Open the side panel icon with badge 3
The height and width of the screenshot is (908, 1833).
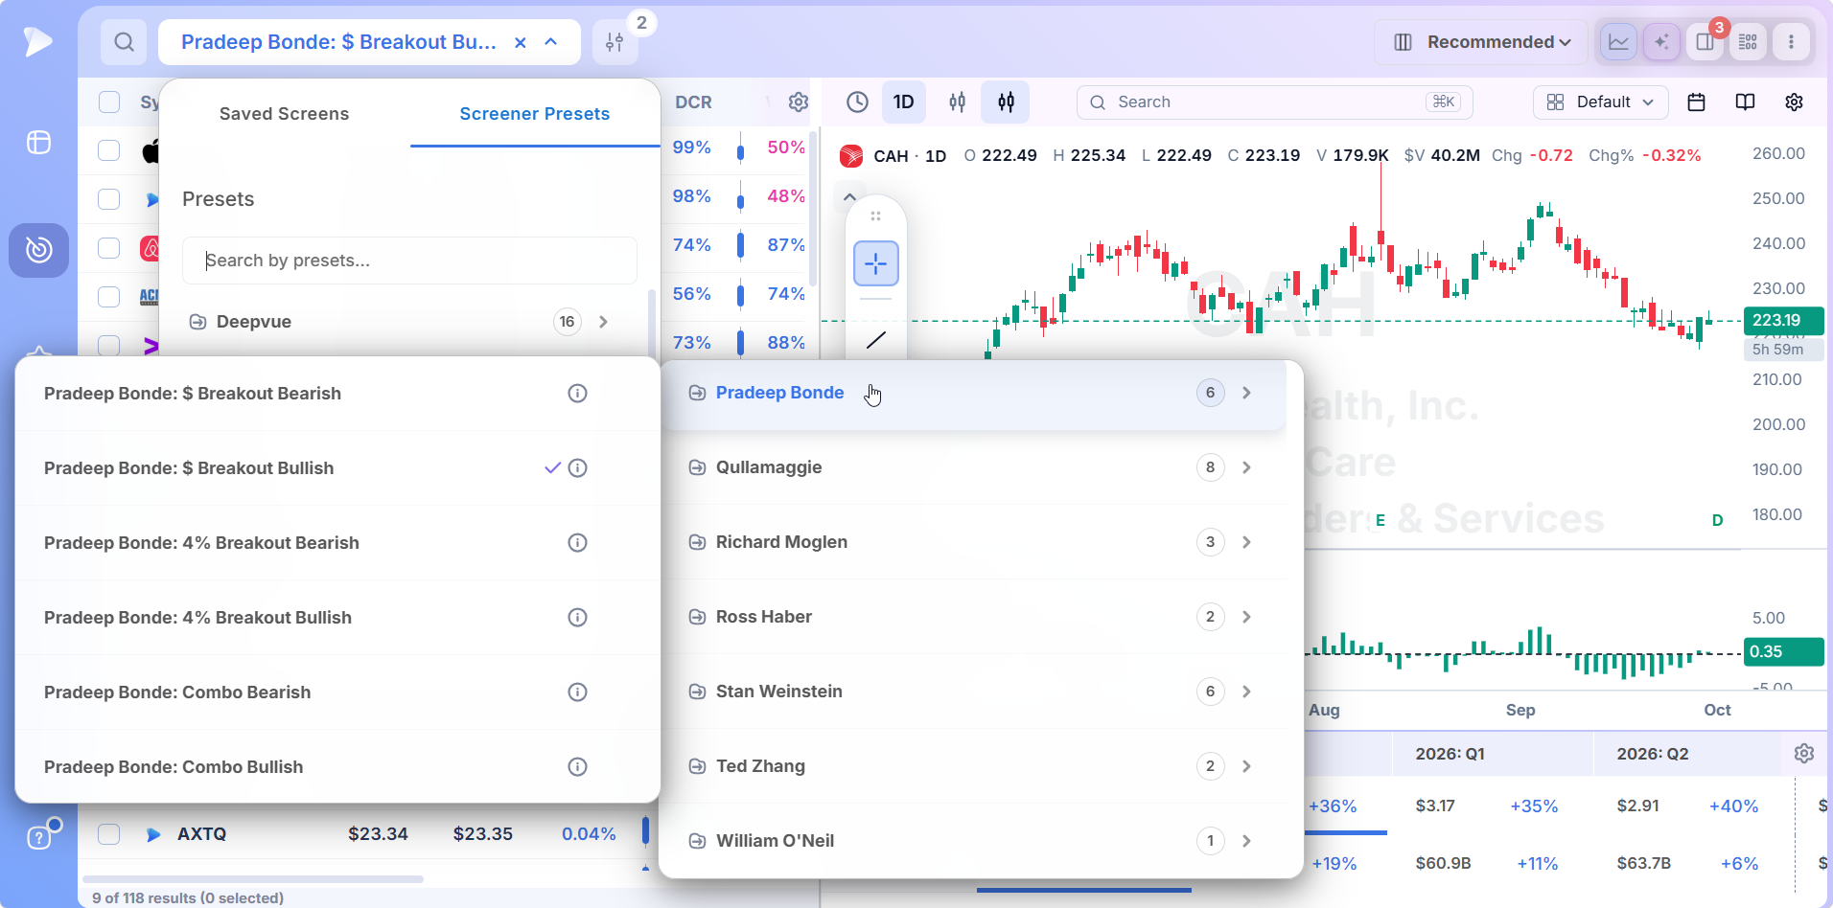click(1705, 42)
